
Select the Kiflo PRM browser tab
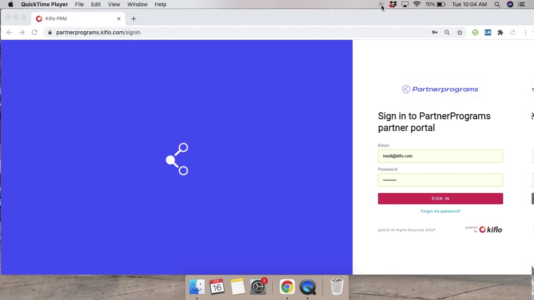pos(77,19)
